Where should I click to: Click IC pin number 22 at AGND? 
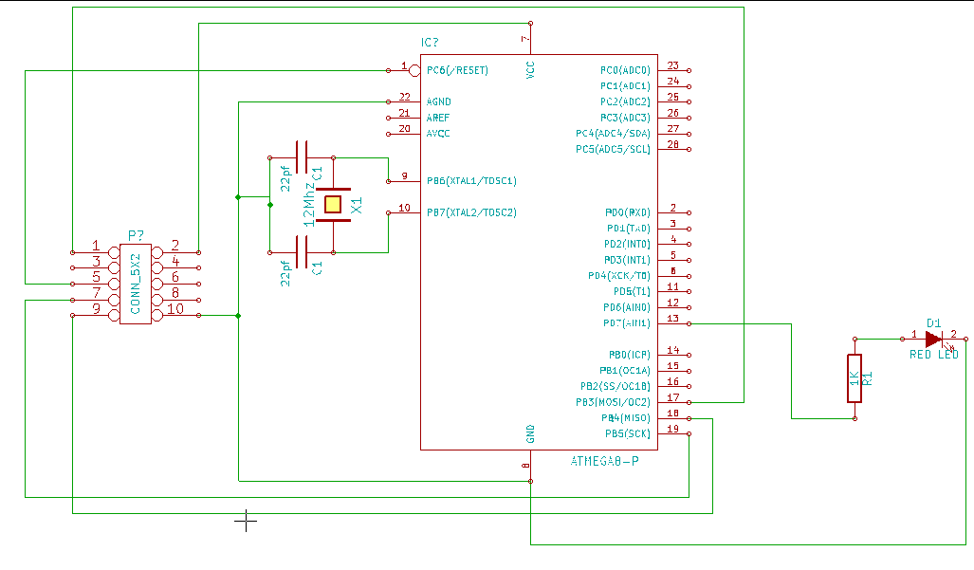point(404,97)
